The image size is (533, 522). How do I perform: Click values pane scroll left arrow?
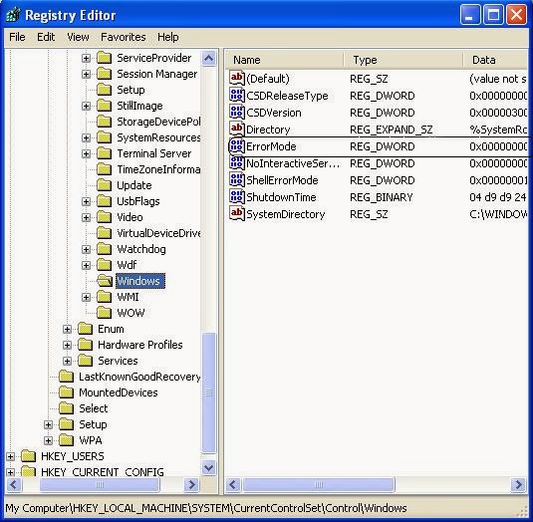[233, 484]
